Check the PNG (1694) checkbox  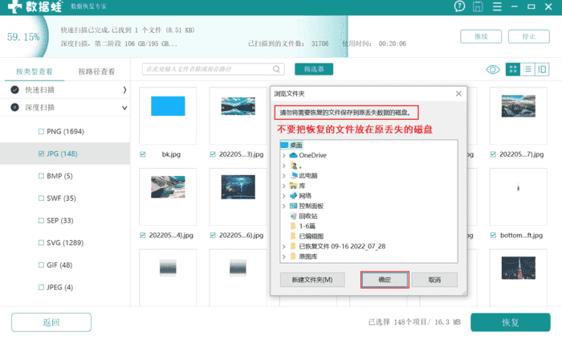[x=41, y=131]
